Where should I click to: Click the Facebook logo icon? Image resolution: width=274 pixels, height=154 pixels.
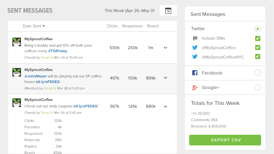pyautogui.click(x=195, y=73)
